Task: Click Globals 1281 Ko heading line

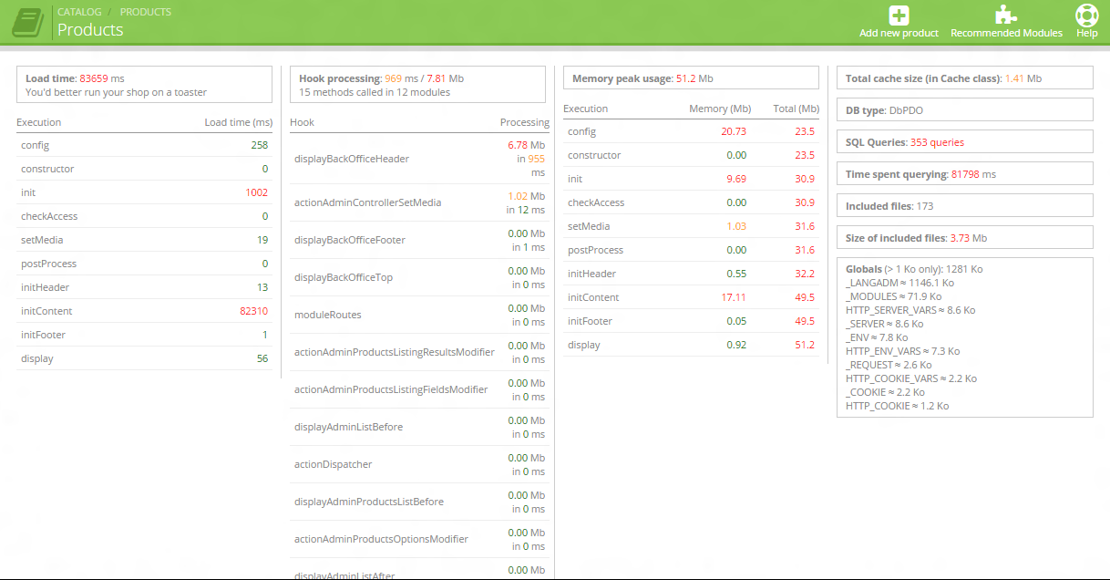Action: pyautogui.click(x=914, y=269)
